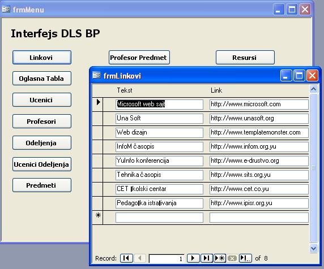Jump to last record button
The image size is (324, 269).
(x=206, y=258)
